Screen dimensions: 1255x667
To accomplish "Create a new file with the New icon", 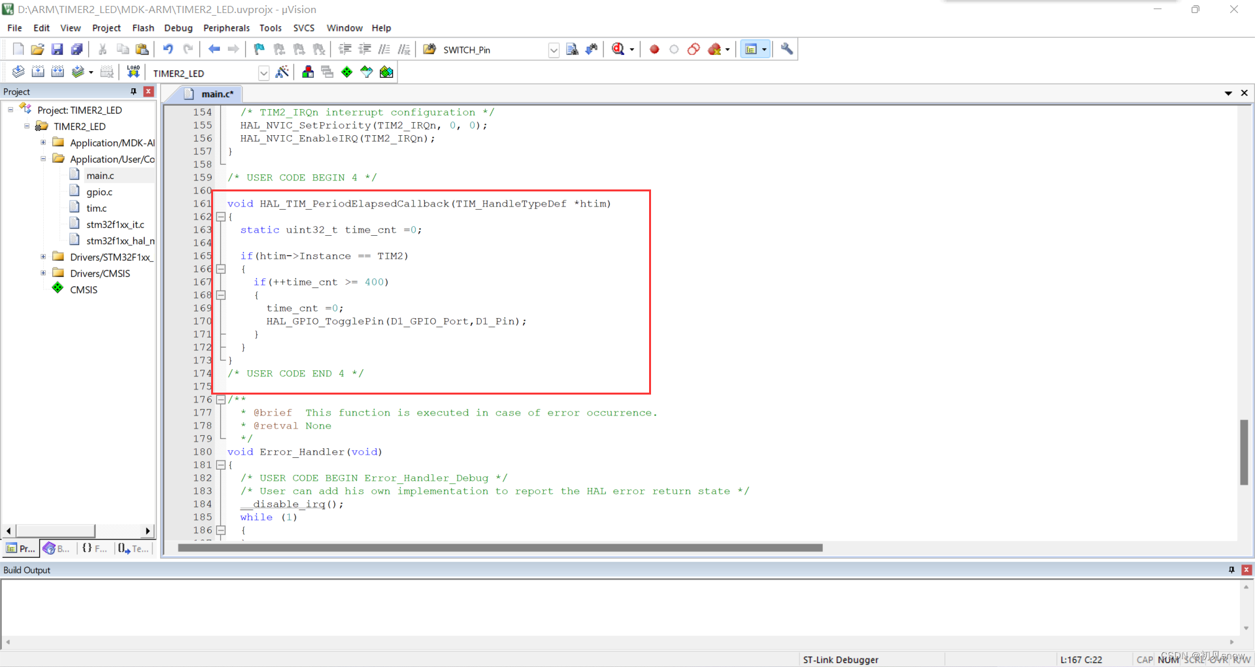I will point(18,49).
